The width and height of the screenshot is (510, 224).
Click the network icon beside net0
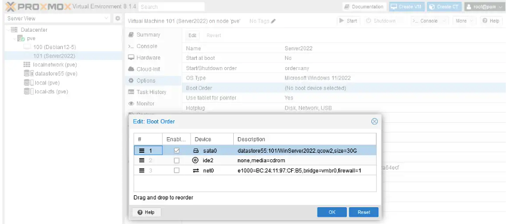pyautogui.click(x=196, y=170)
